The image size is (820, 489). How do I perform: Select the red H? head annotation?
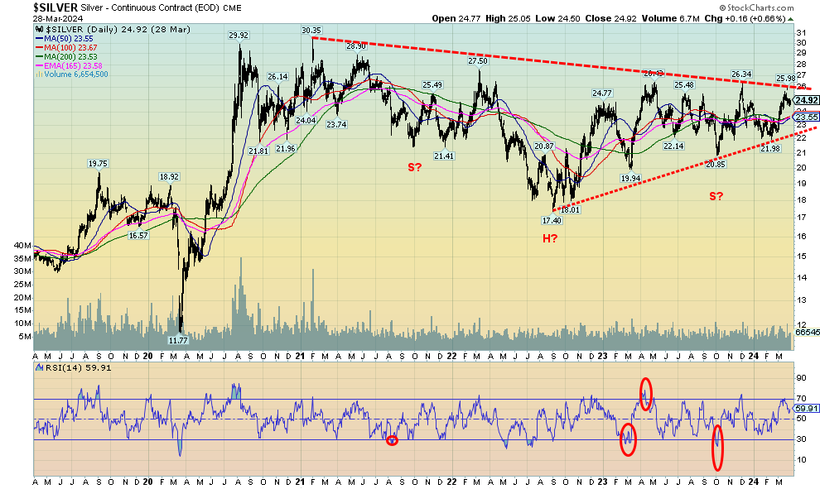pos(550,239)
